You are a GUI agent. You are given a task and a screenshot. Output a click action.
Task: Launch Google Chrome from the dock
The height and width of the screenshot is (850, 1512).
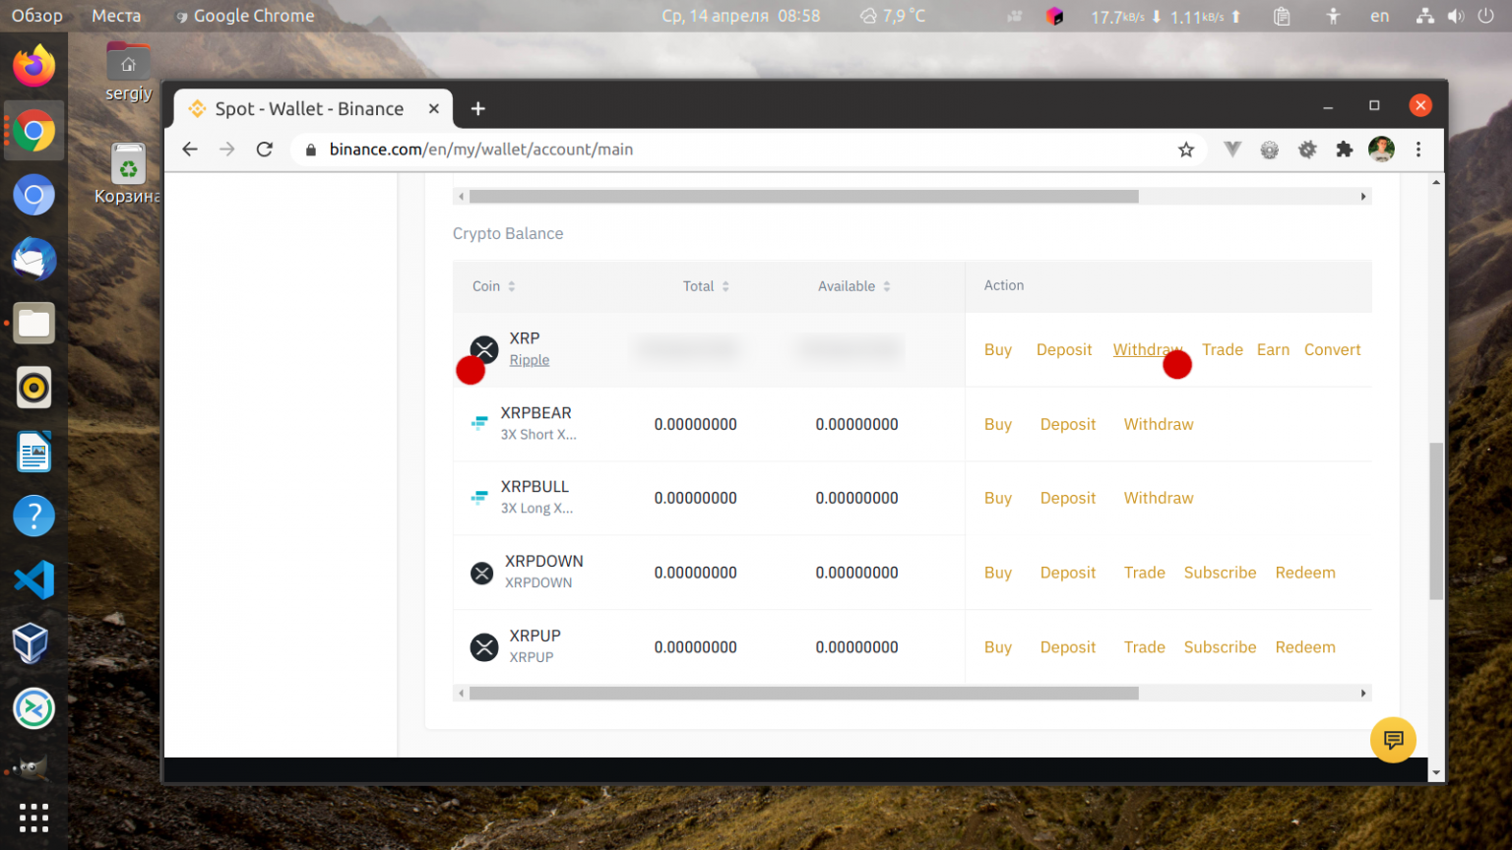pos(34,131)
